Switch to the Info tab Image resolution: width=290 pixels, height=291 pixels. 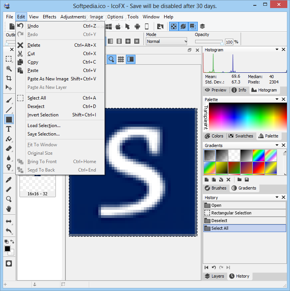tap(239, 90)
